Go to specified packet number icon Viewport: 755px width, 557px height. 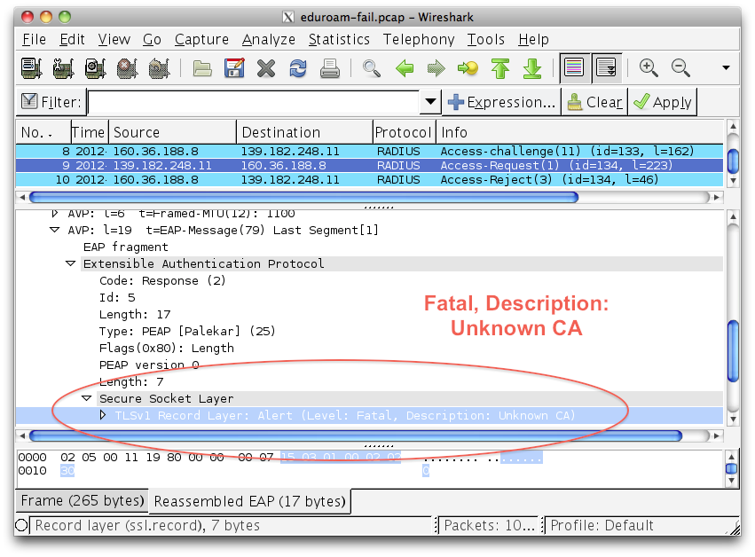click(468, 68)
